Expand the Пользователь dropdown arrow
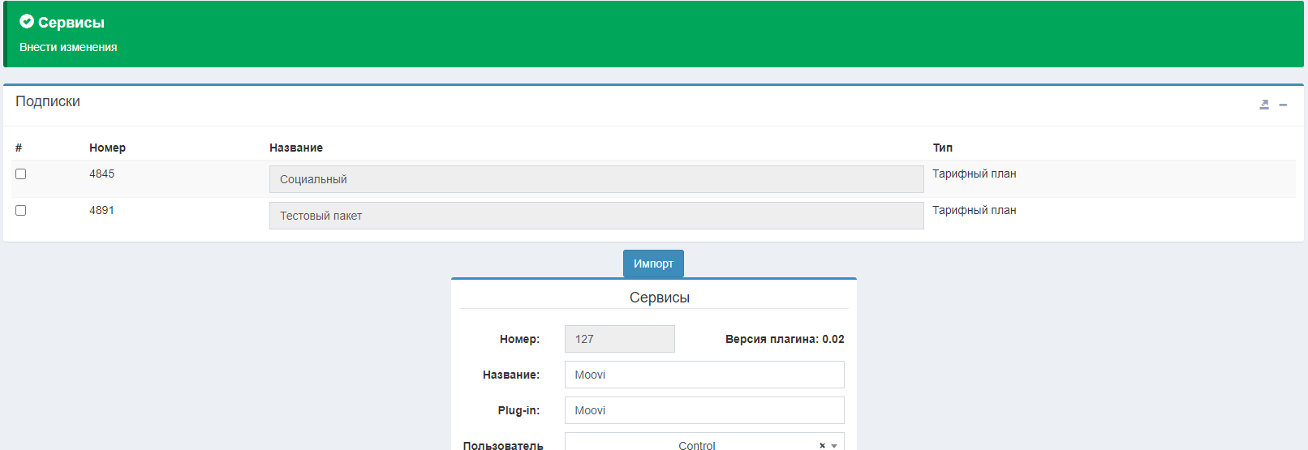 (834, 445)
